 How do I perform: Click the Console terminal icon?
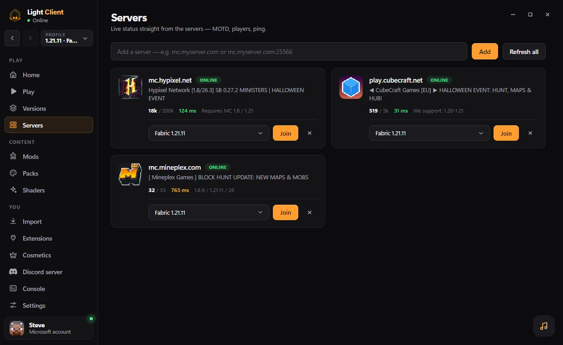tap(13, 289)
